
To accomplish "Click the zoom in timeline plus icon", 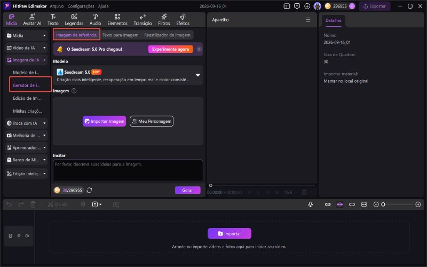I will click(418, 205).
